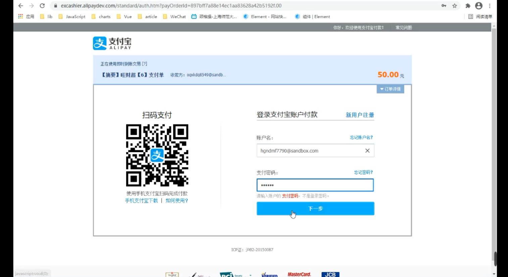Open the apps grid shortcut
This screenshot has width=508, height=277.
pos(26,16)
